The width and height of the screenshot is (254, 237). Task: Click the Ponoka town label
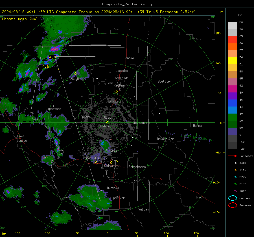coord(129,58)
